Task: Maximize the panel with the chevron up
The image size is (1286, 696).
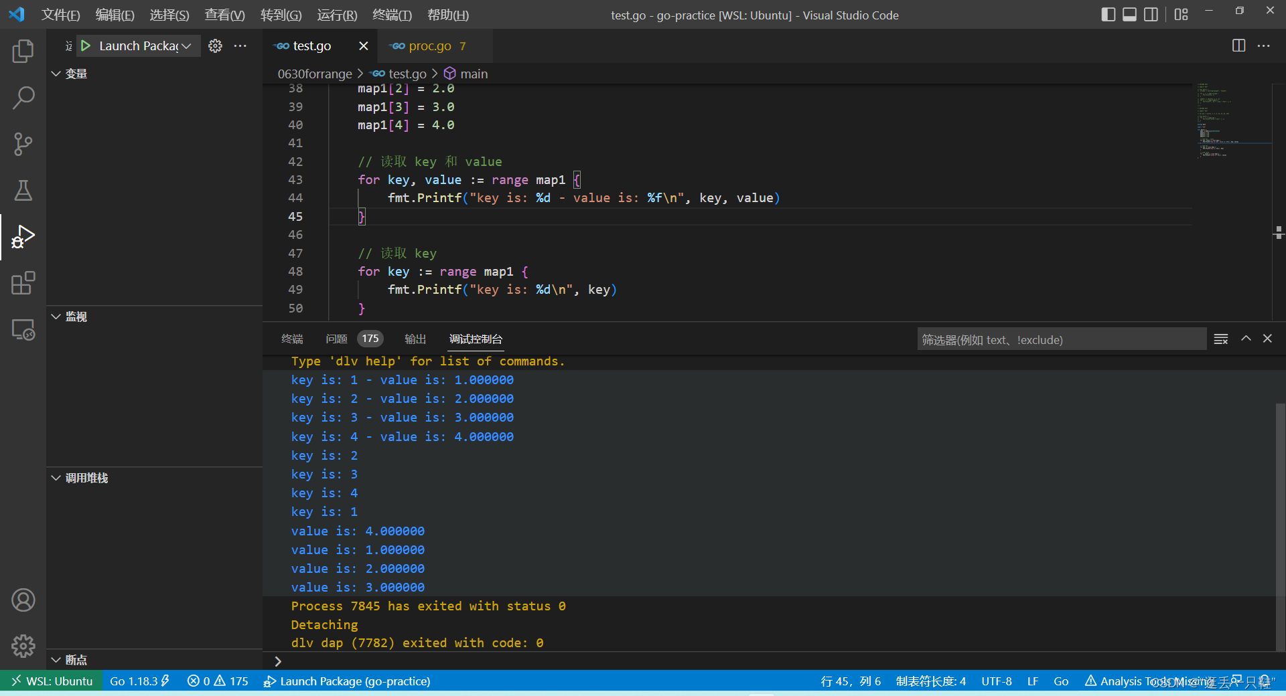Action: 1246,339
